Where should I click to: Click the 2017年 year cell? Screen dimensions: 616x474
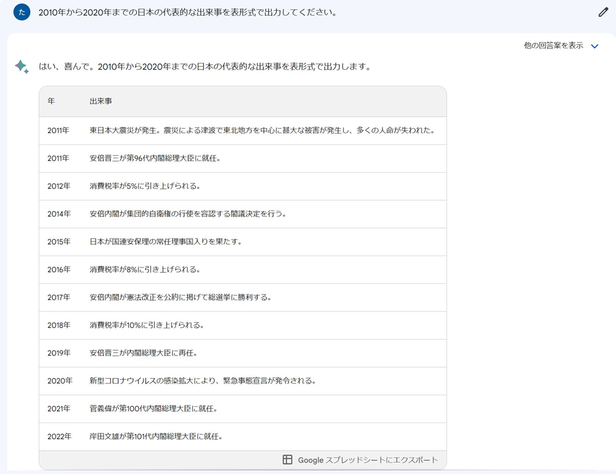(x=59, y=298)
